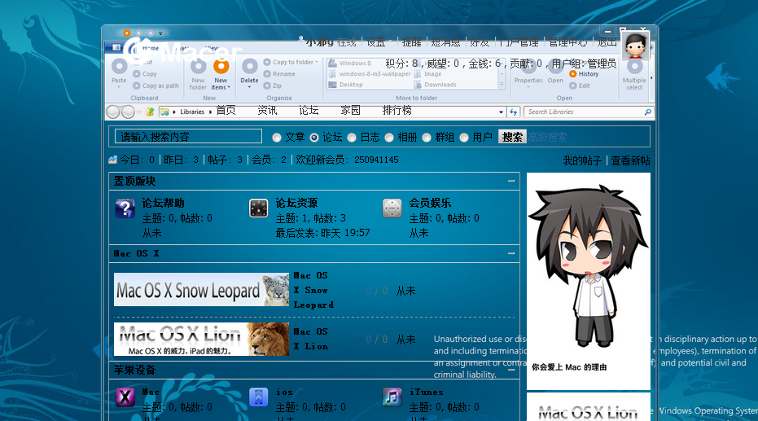This screenshot has width=758, height=421.
Task: Open the New items ribbon button
Action: tap(221, 74)
